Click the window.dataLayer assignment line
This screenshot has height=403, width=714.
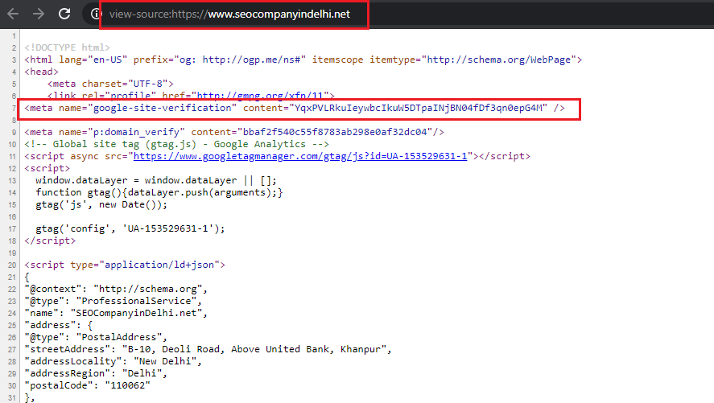click(155, 180)
